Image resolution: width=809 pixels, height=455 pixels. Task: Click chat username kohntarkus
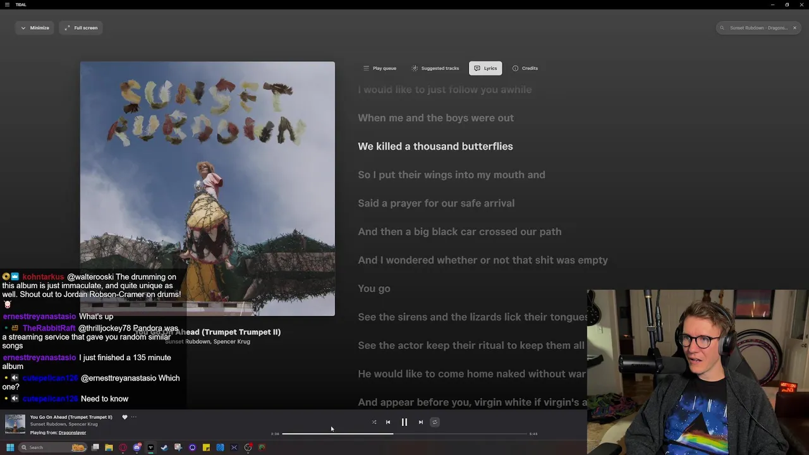coord(43,277)
